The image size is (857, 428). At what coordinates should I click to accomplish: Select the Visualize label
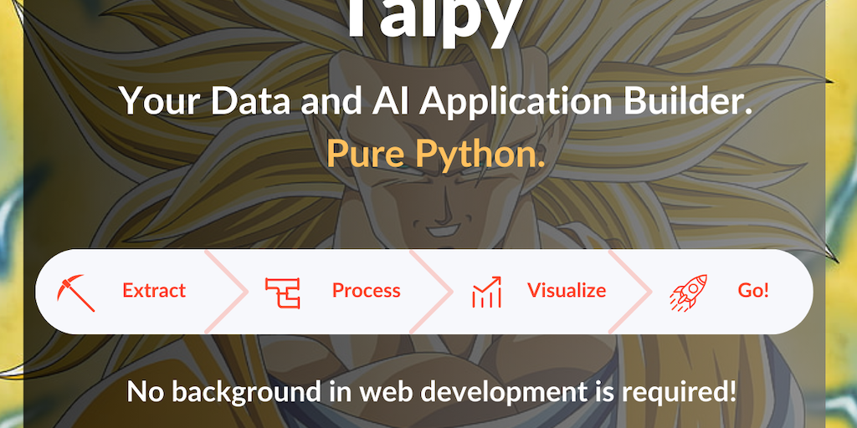pyautogui.click(x=567, y=290)
